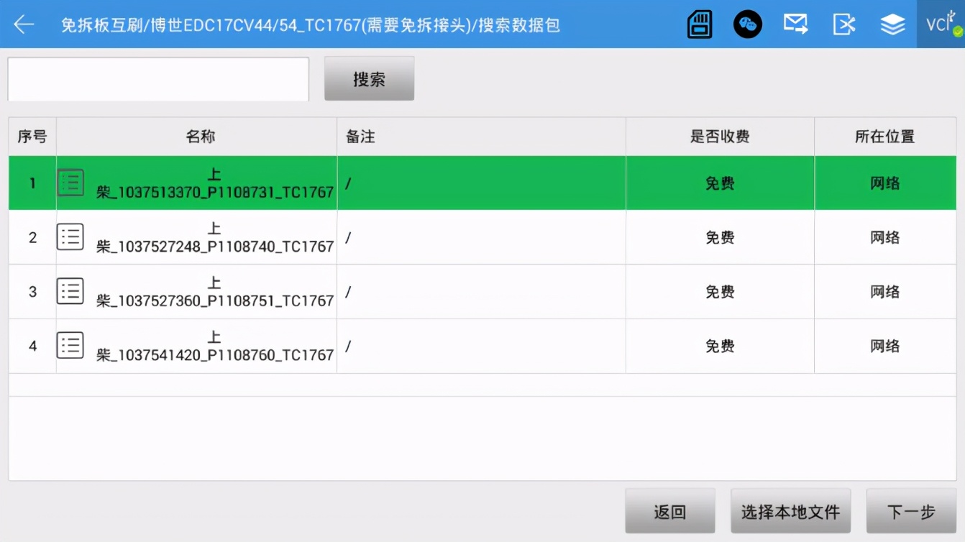Open the WeChat chat icon
Screen dimensions: 965x542
point(748,24)
